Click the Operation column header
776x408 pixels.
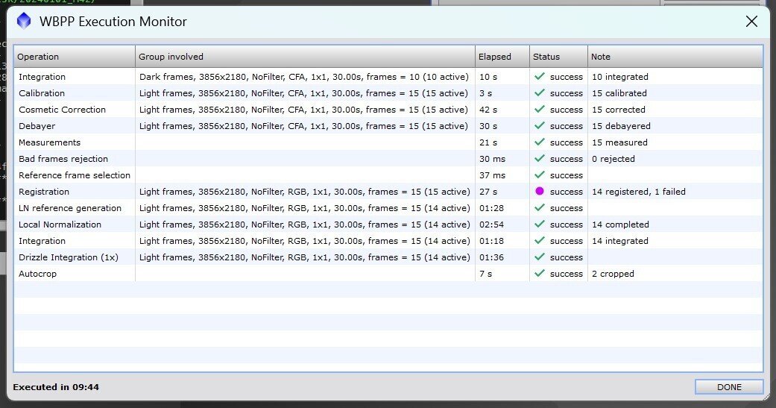point(75,57)
